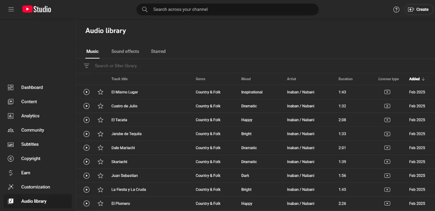Select the Community icon in the sidebar
The image size is (435, 211).
click(11, 130)
